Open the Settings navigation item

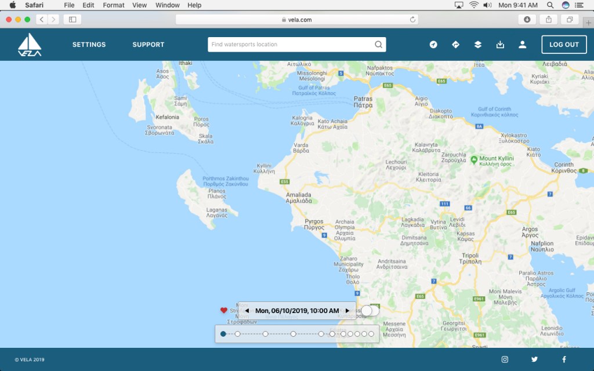(x=89, y=45)
